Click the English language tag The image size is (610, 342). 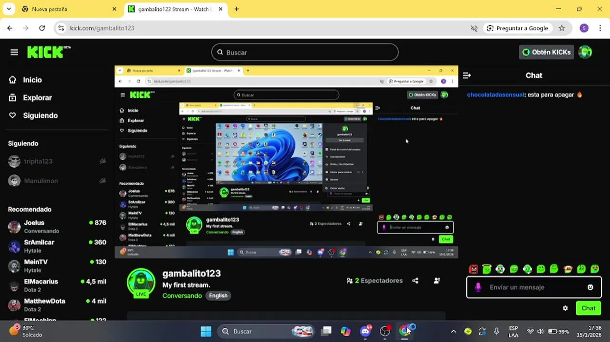pyautogui.click(x=218, y=295)
